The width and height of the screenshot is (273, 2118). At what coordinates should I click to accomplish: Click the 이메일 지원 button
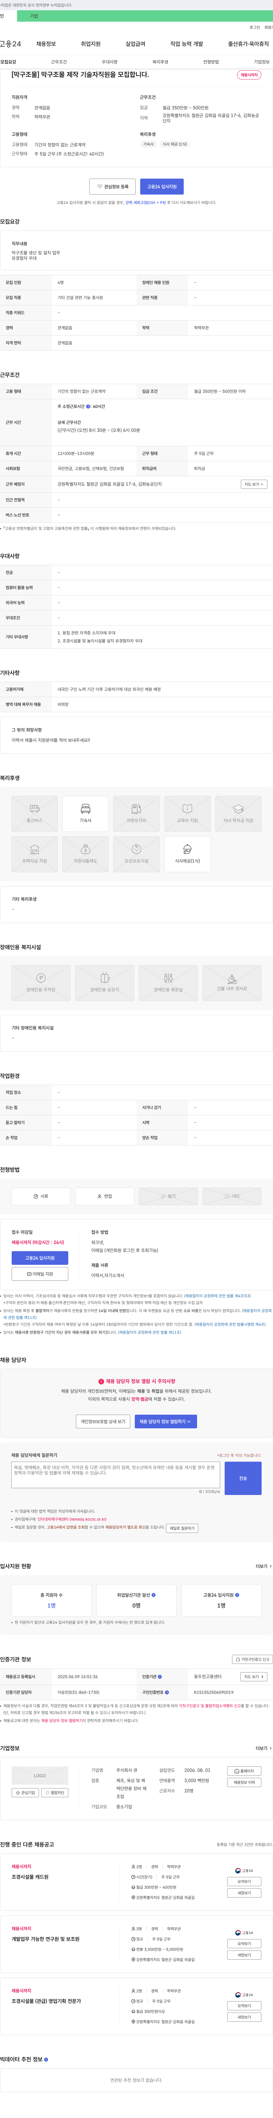(40, 1274)
